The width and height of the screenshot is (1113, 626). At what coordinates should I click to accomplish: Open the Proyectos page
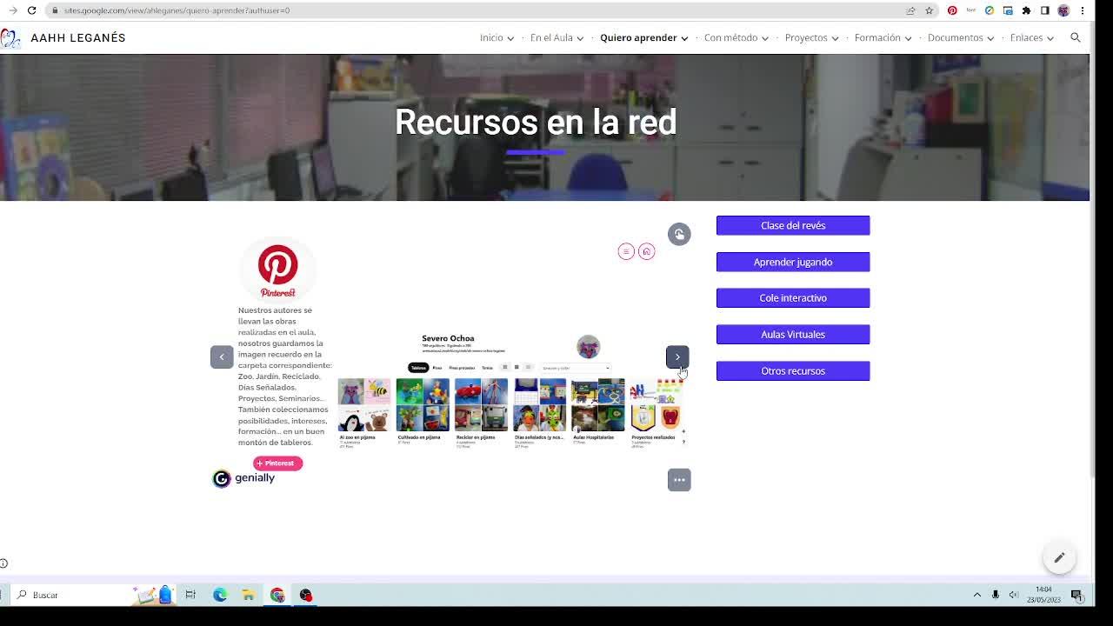click(806, 37)
